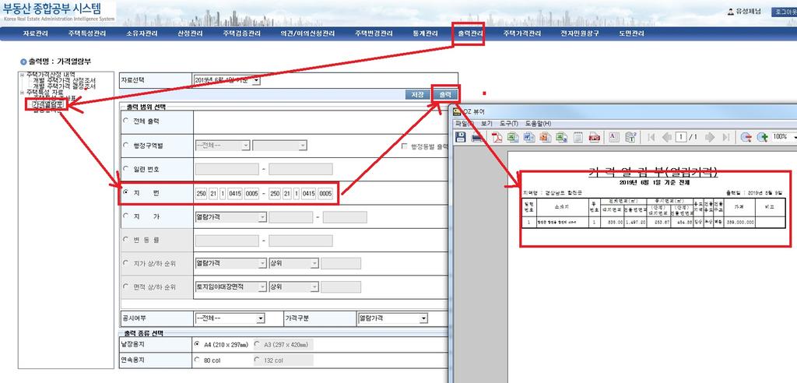
Task: Click the printer icon in OZ viewer
Action: (478, 137)
